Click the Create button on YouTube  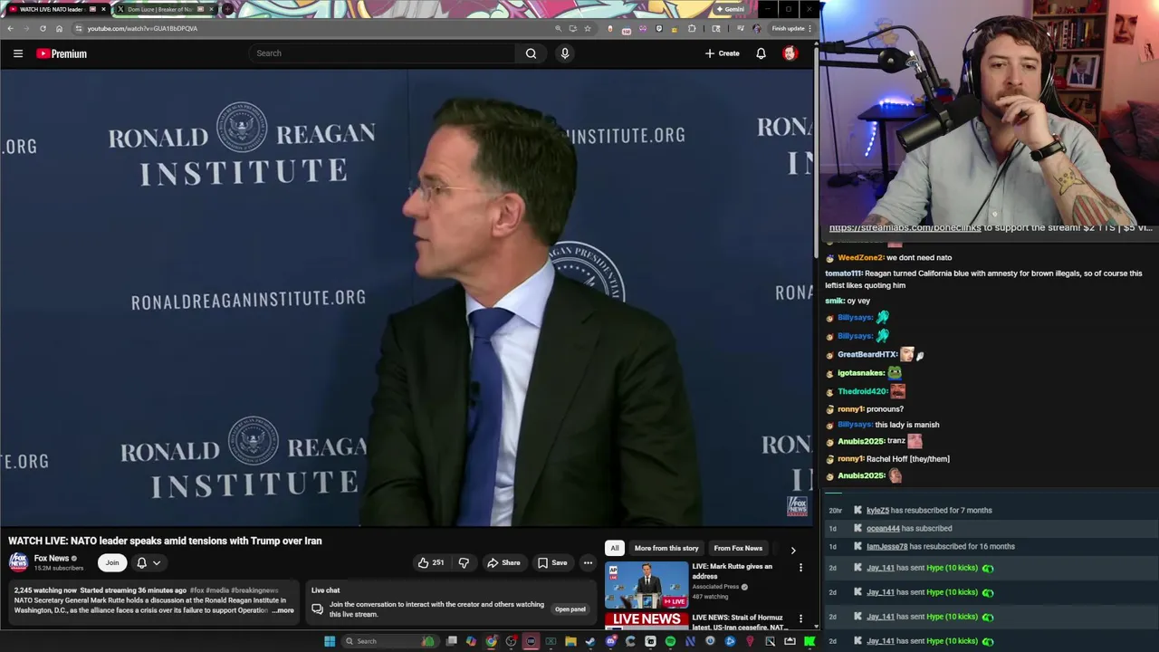723,53
